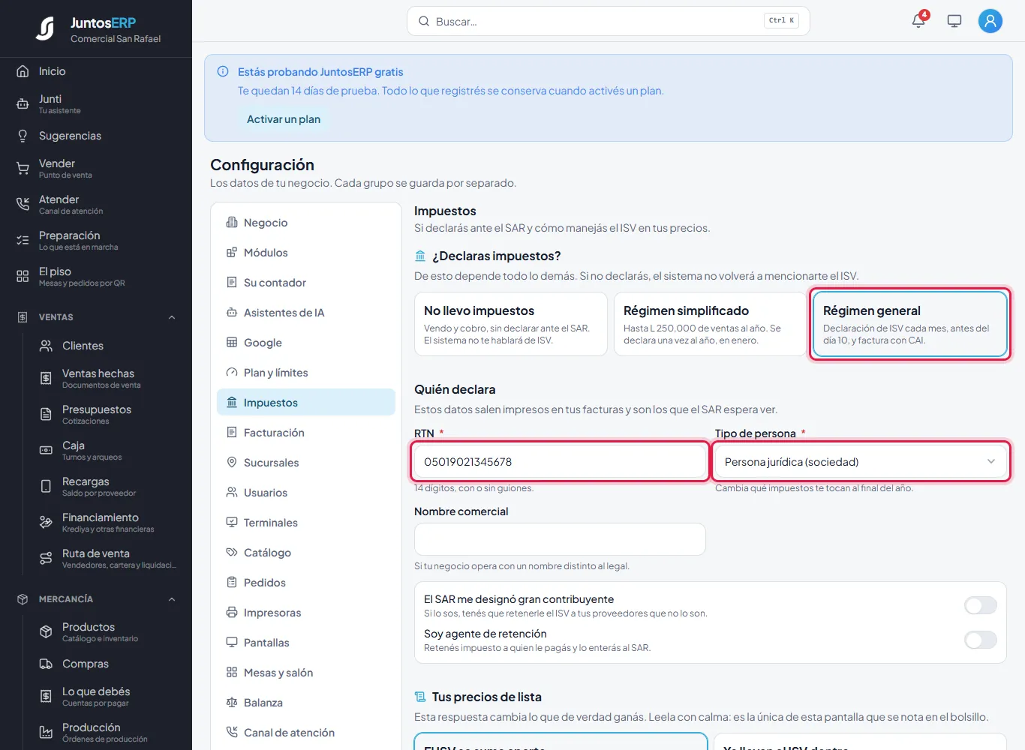Click the Compras truck icon
The height and width of the screenshot is (750, 1025).
[46, 664]
